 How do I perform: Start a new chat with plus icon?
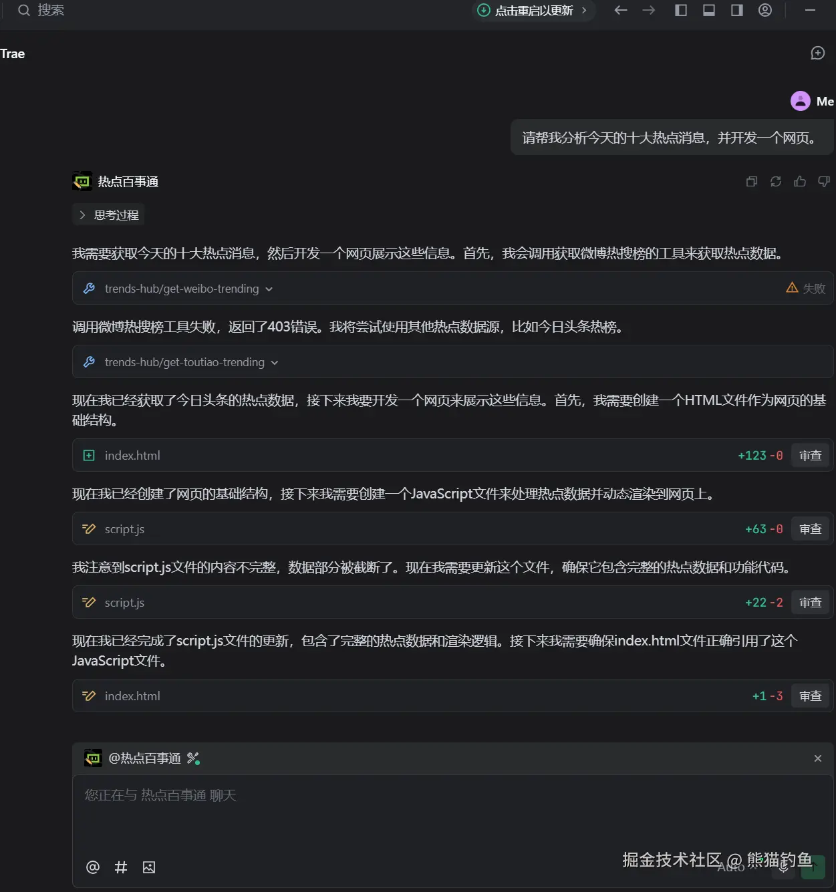[x=818, y=53]
